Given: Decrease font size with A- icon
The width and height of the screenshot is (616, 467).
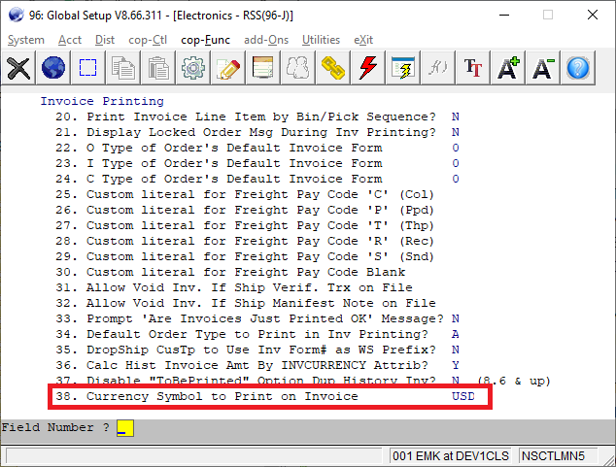Looking at the screenshot, I should click(x=543, y=68).
